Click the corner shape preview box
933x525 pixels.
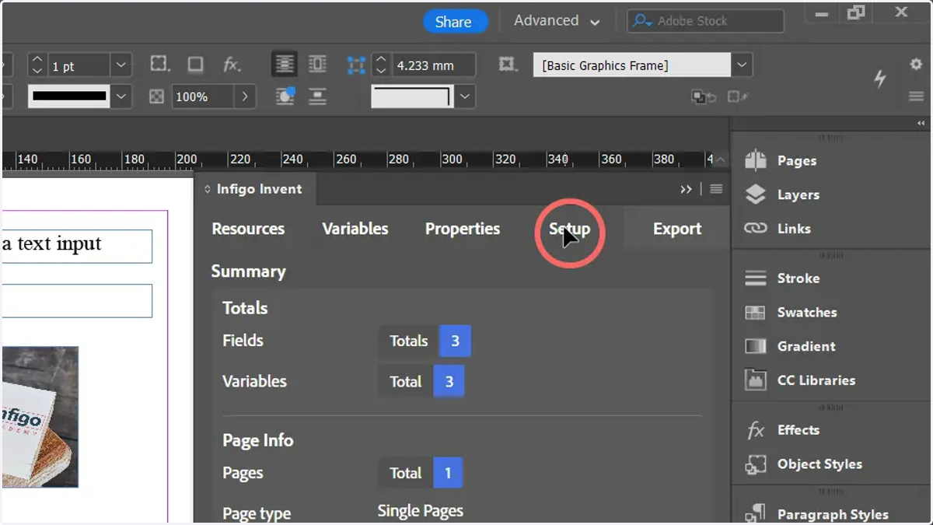pyautogui.click(x=413, y=96)
